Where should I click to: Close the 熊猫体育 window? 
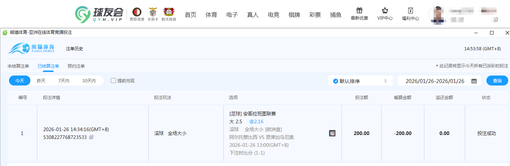507,33
